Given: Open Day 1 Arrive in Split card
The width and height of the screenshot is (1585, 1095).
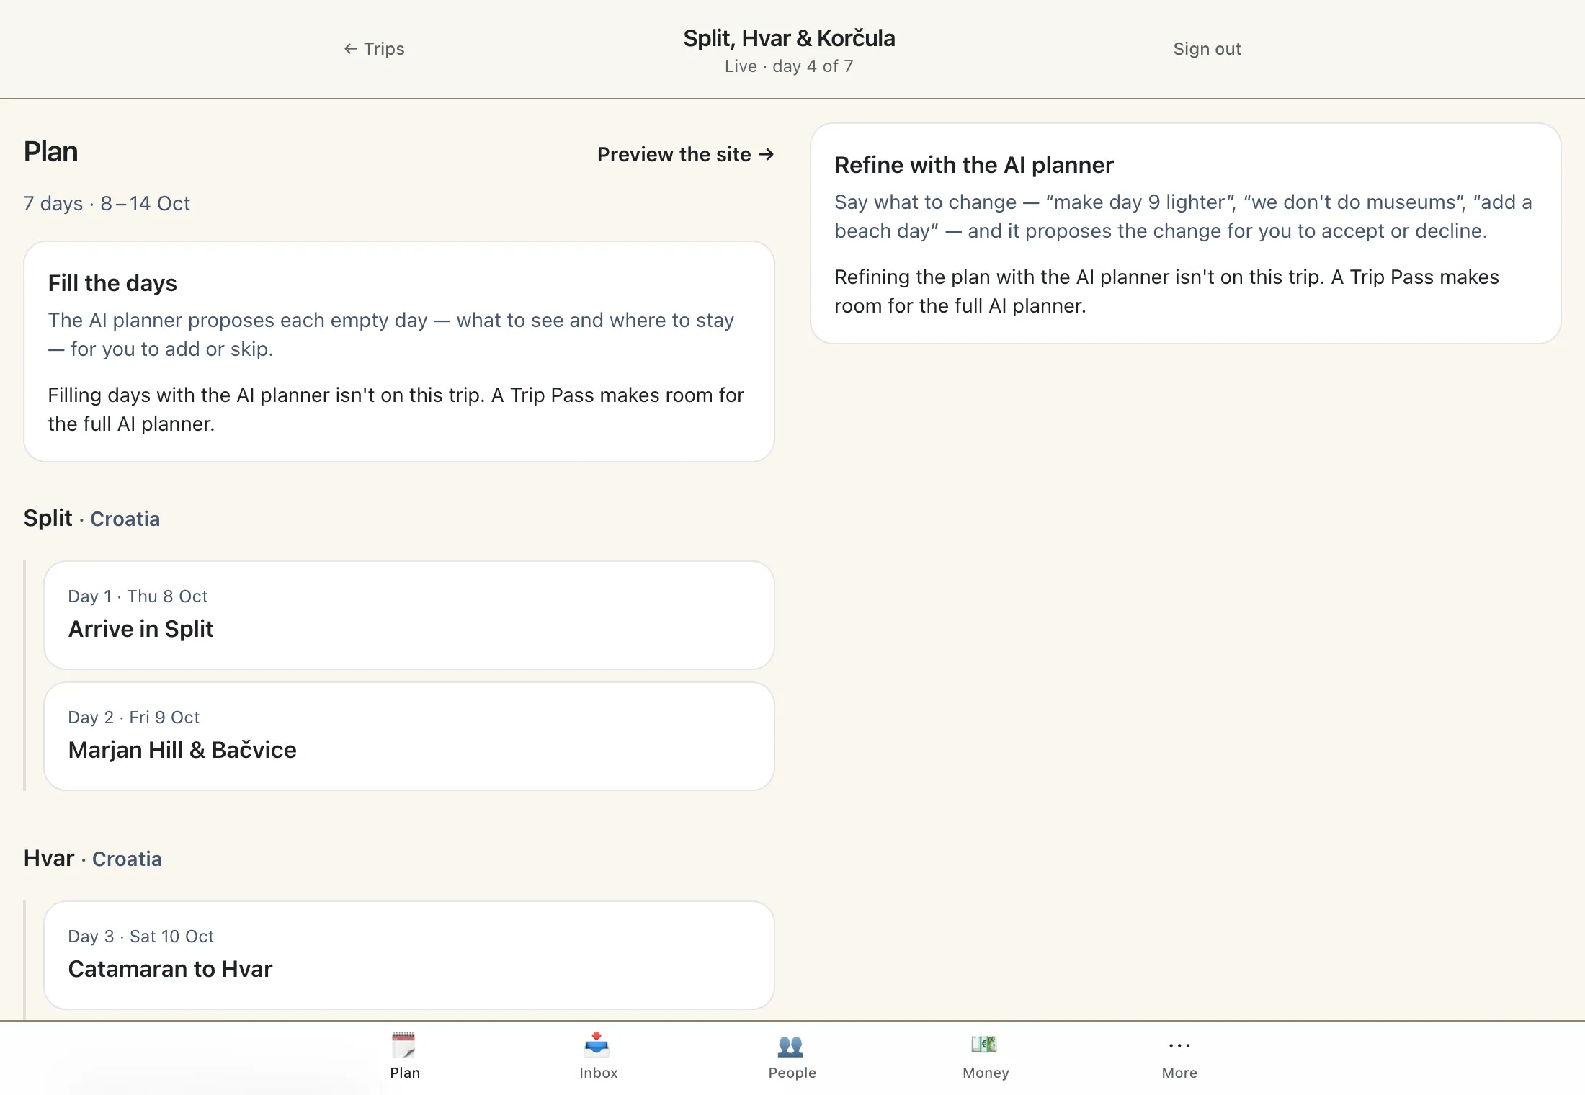Looking at the screenshot, I should 409,615.
